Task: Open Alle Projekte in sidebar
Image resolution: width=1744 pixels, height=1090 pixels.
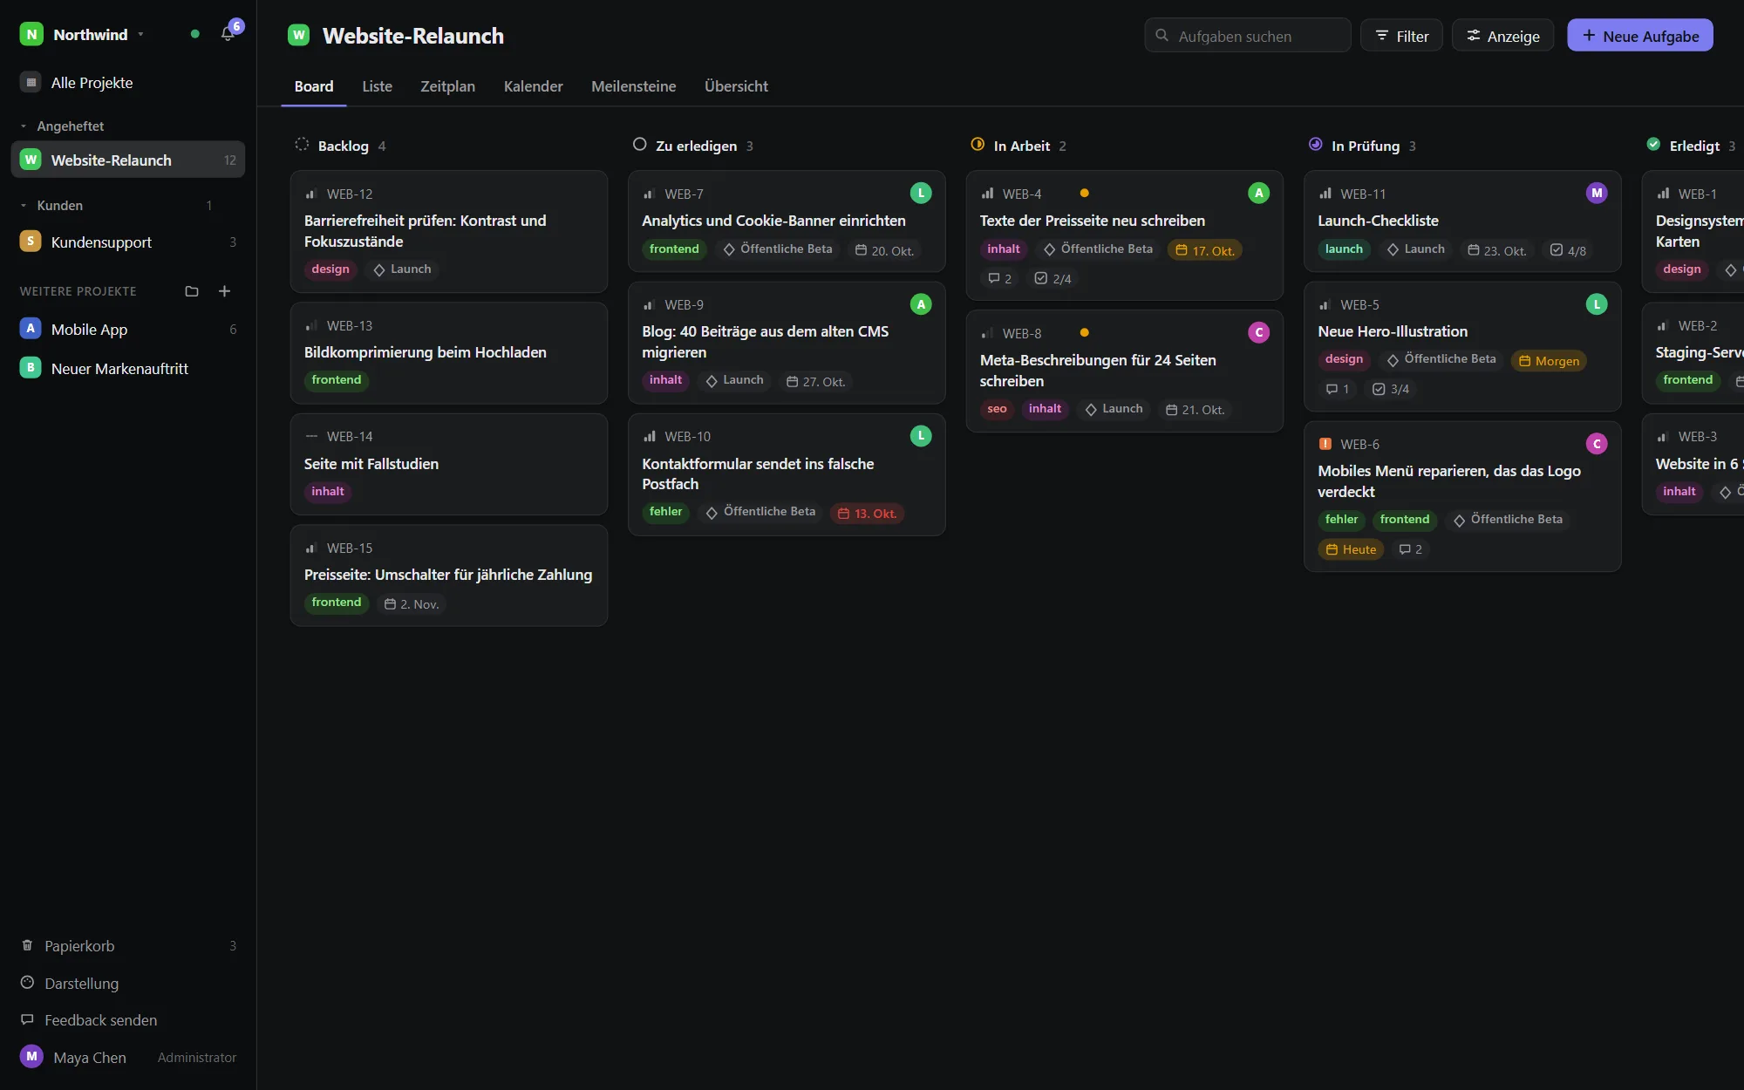Action: pos(127,83)
